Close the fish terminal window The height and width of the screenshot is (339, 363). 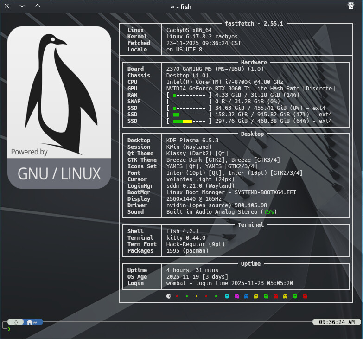point(7,6)
